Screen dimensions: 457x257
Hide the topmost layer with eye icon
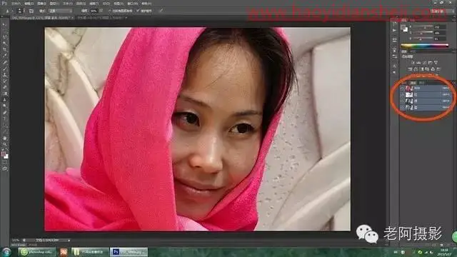click(402, 88)
